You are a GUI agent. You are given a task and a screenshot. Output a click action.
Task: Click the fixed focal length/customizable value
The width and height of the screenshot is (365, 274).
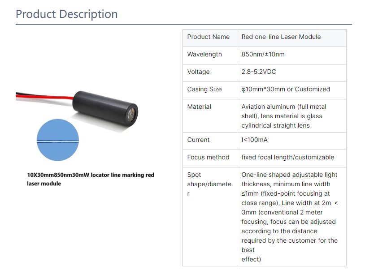pyautogui.click(x=288, y=158)
